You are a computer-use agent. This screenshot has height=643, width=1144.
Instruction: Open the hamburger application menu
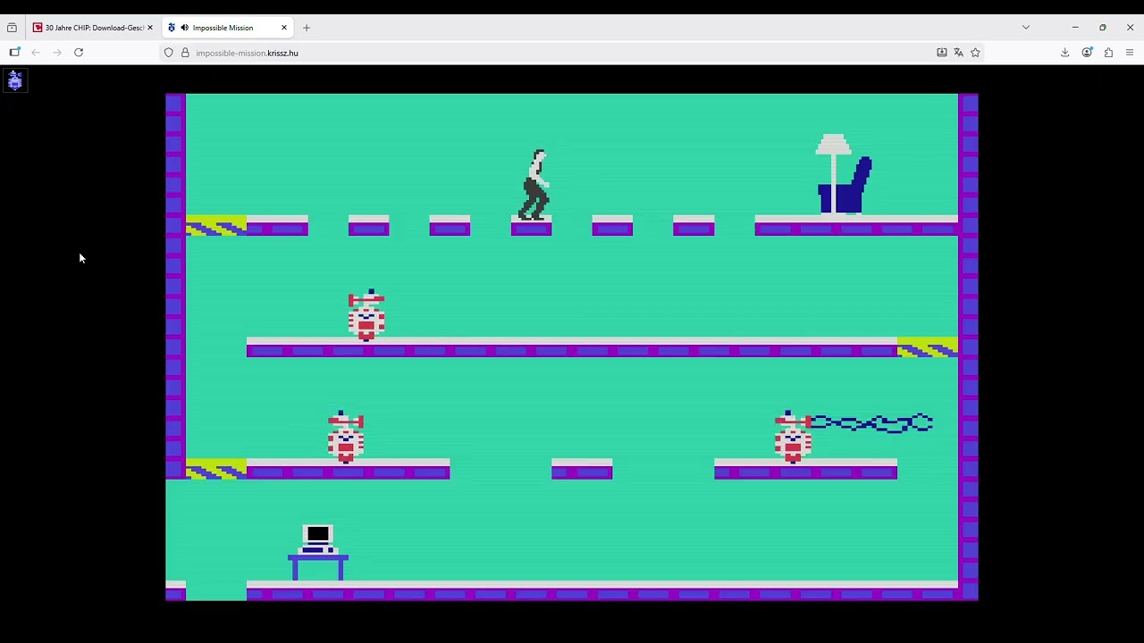[1130, 53]
